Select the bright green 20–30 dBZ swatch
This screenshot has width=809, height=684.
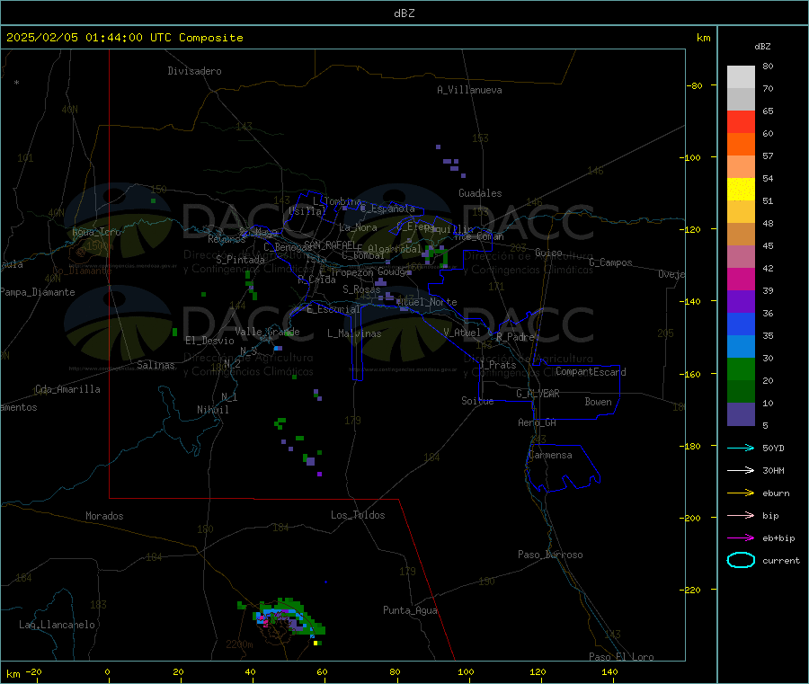click(x=741, y=369)
